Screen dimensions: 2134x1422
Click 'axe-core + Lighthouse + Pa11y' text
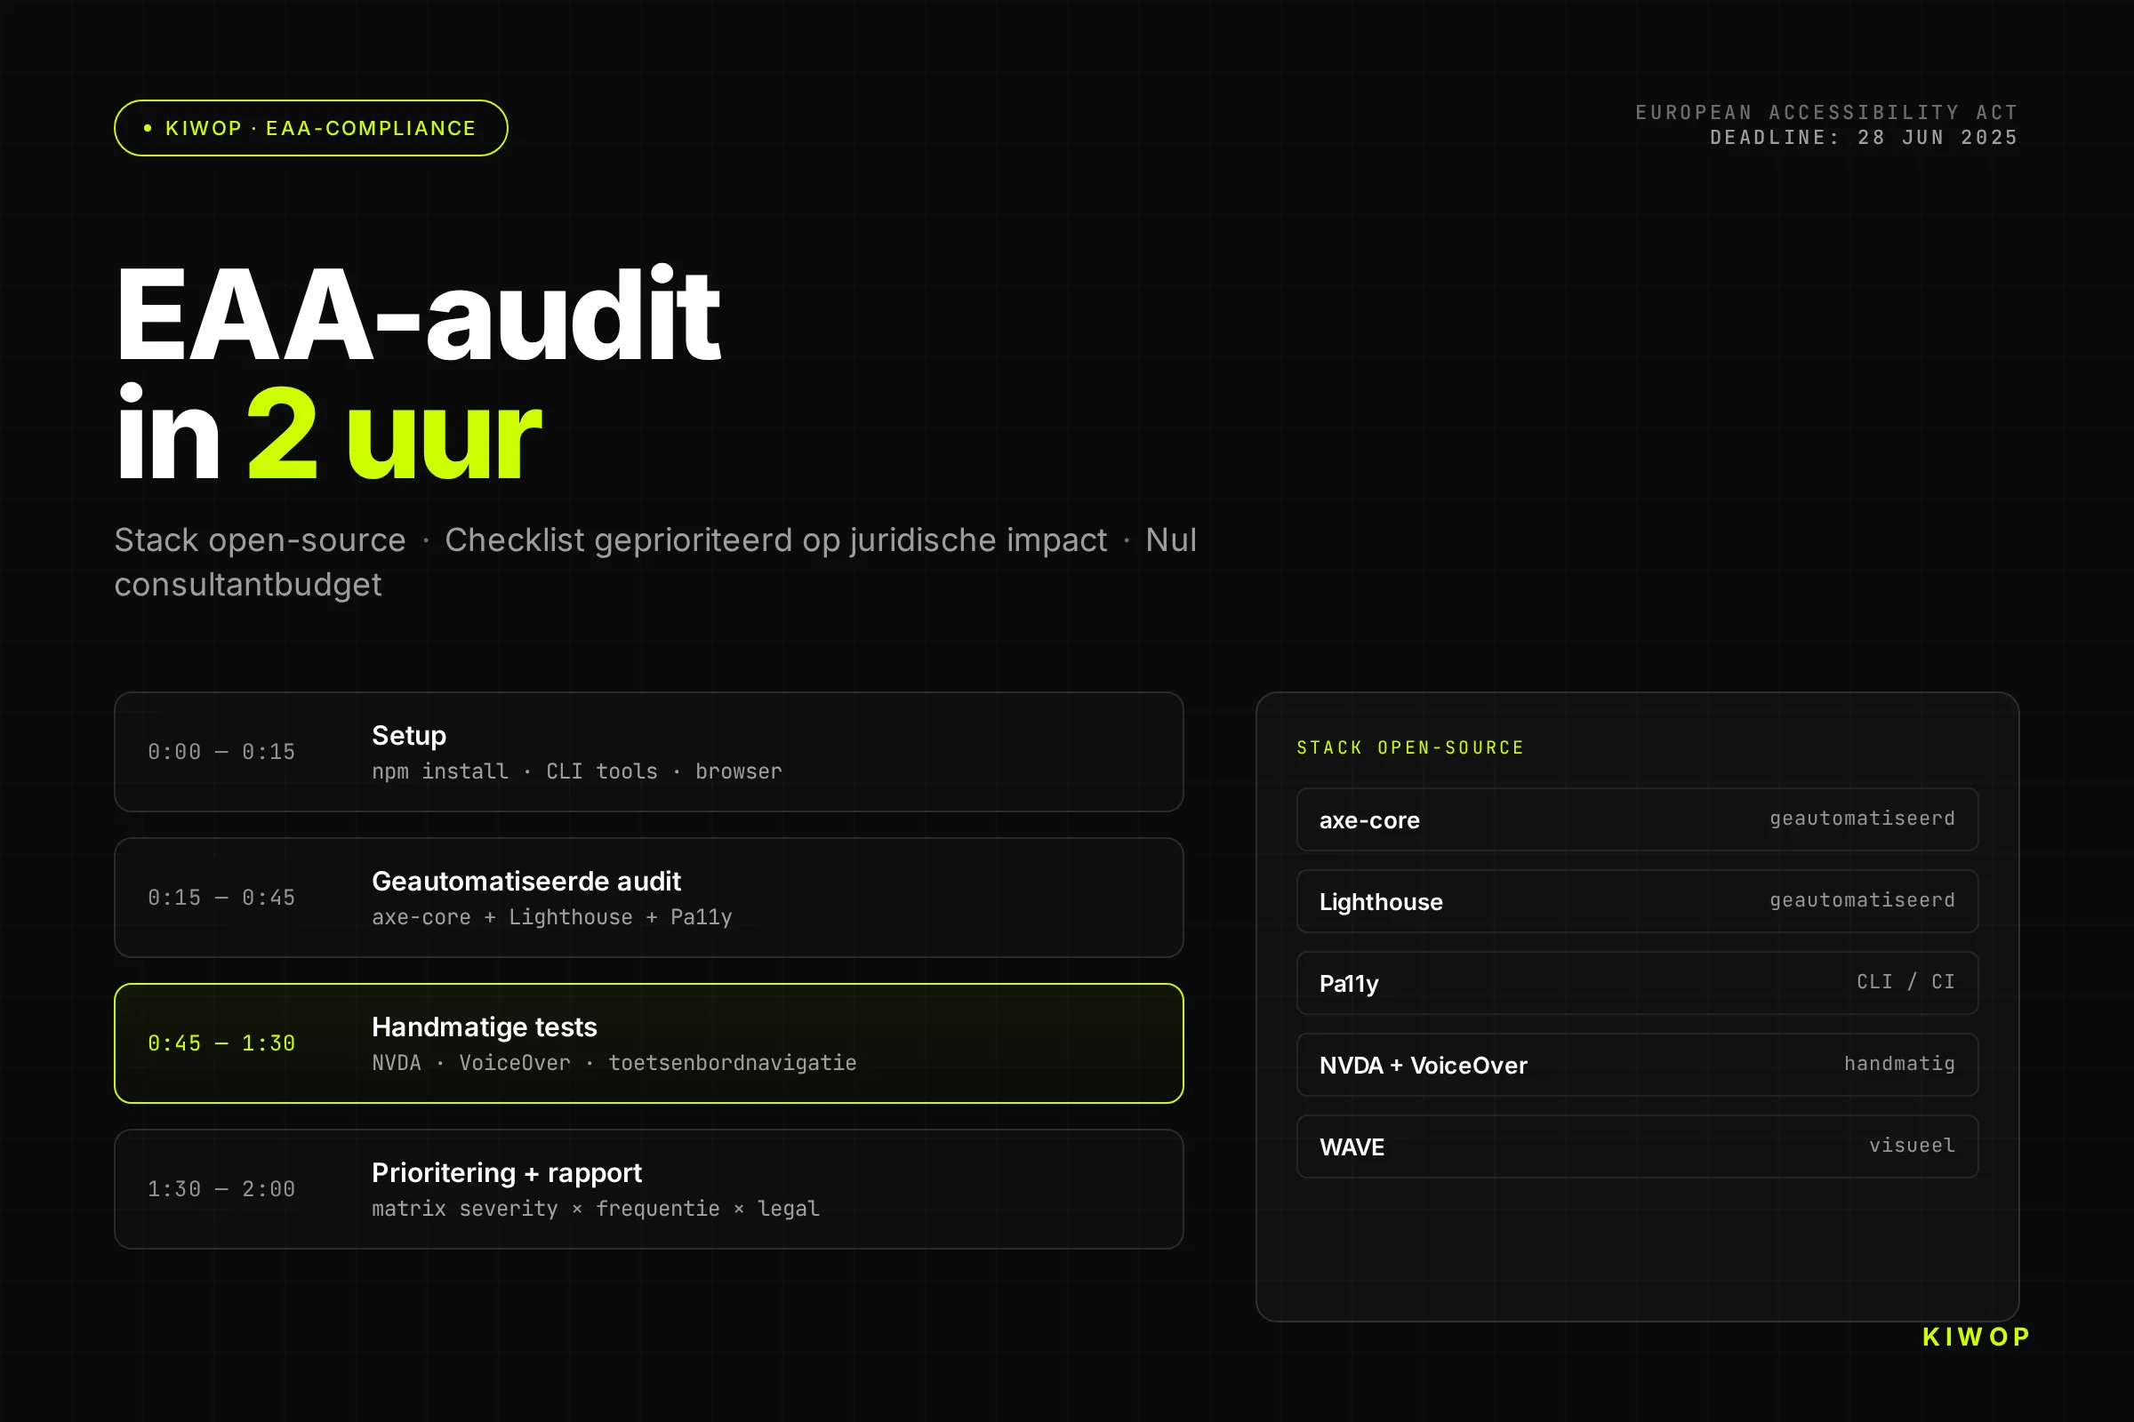pos(551,918)
